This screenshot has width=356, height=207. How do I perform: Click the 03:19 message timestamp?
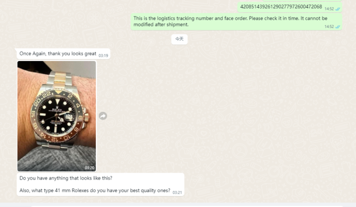click(x=103, y=55)
